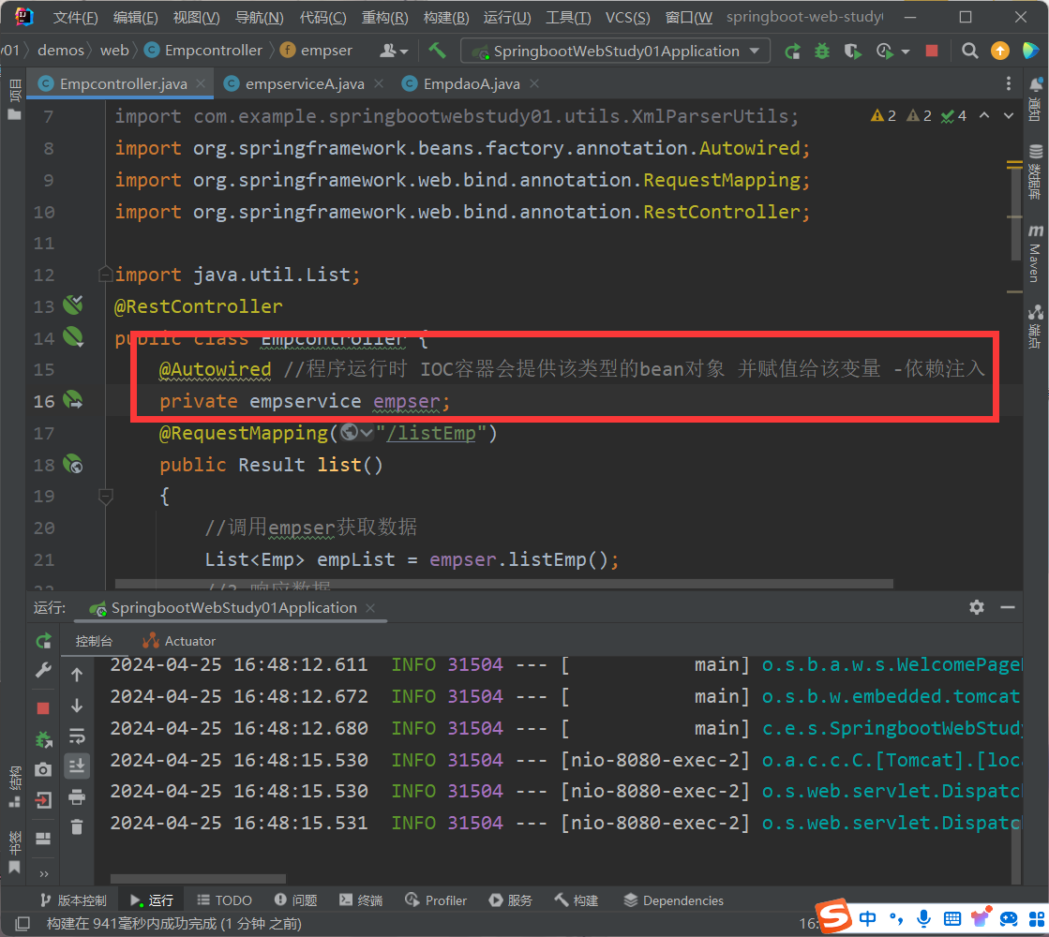Viewport: 1049px width, 937px height.
Task: Clear console output with trash icon
Action: tap(77, 826)
